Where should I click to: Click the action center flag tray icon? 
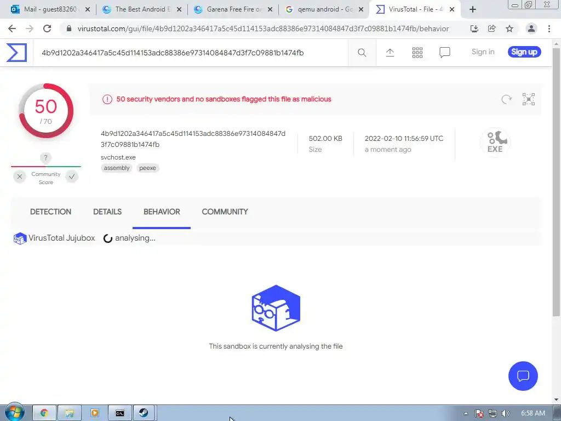479,413
